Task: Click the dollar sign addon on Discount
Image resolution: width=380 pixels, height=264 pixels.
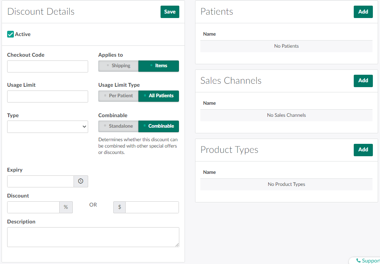Action: tap(119, 207)
